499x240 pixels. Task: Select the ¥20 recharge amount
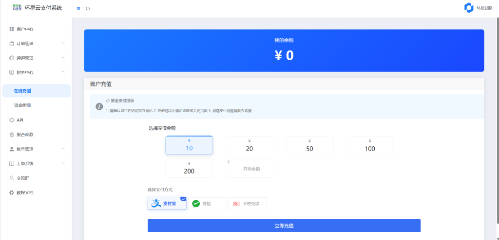click(249, 146)
